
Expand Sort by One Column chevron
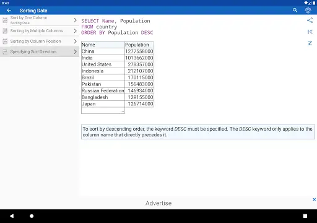(x=75, y=20)
